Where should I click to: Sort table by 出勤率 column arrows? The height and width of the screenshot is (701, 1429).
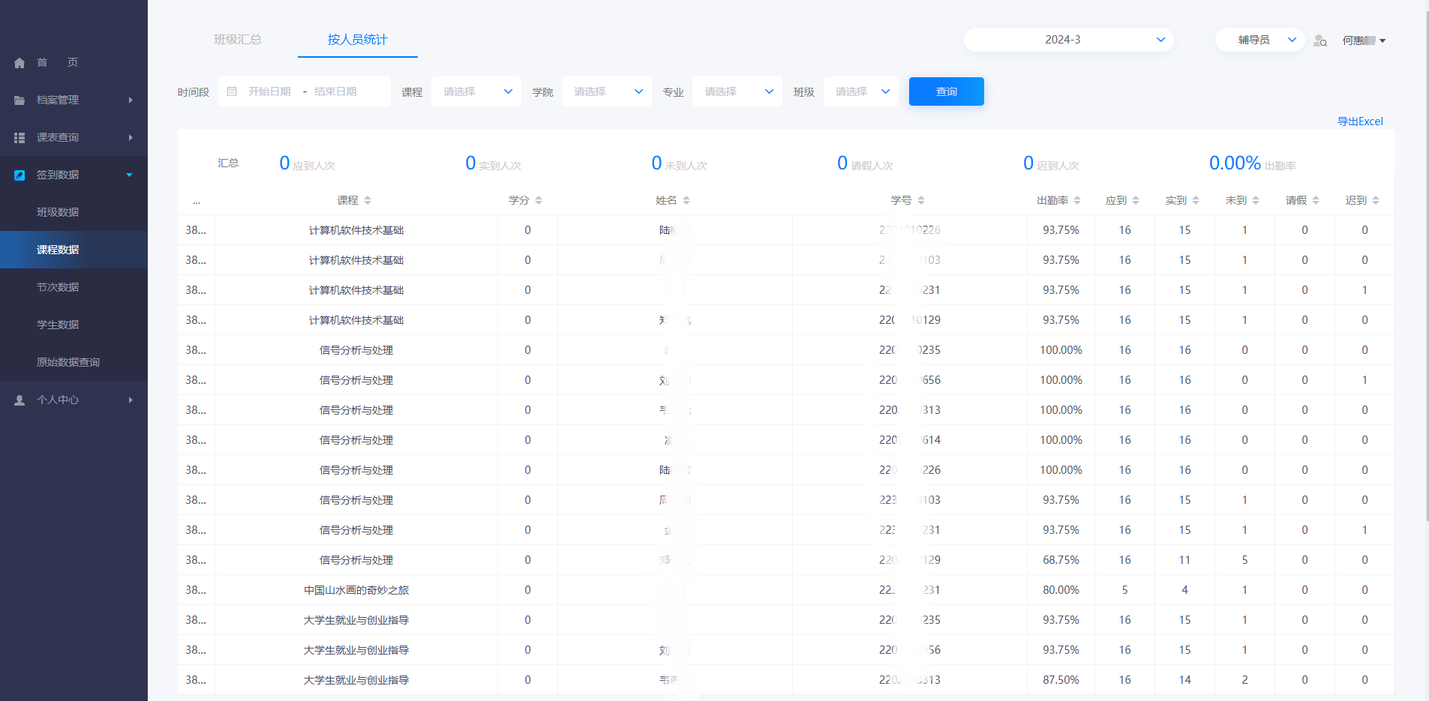click(1077, 200)
